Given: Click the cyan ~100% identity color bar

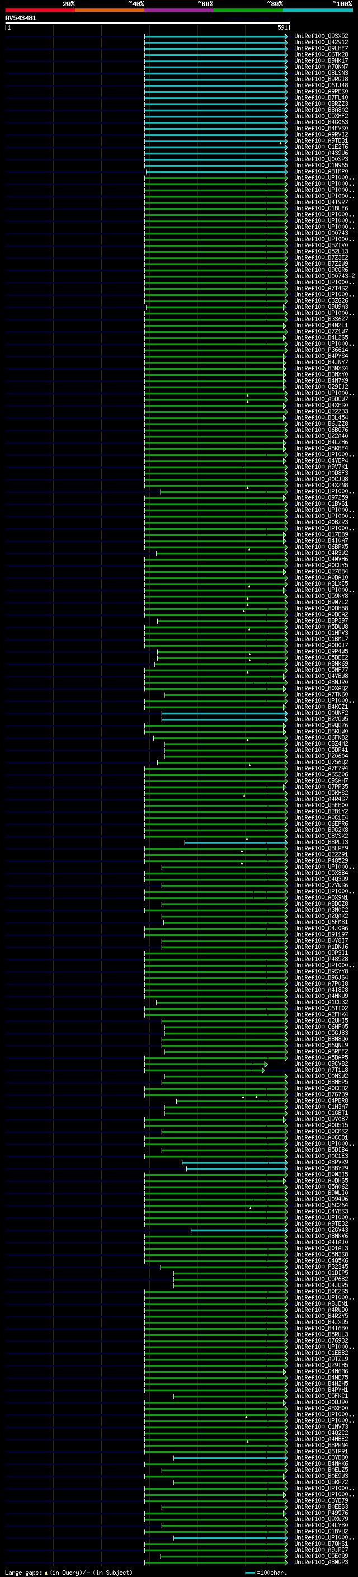Looking at the screenshot, I should [x=318, y=10].
